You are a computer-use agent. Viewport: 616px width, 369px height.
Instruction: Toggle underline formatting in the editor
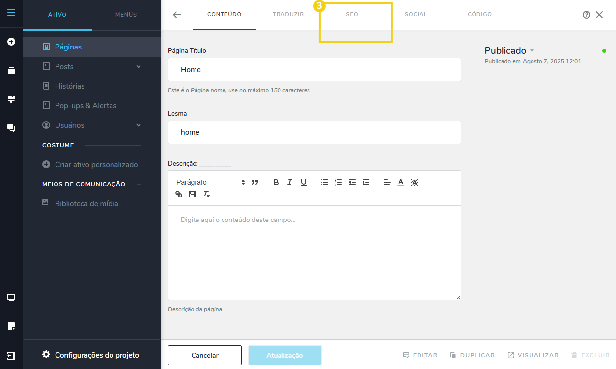(304, 182)
